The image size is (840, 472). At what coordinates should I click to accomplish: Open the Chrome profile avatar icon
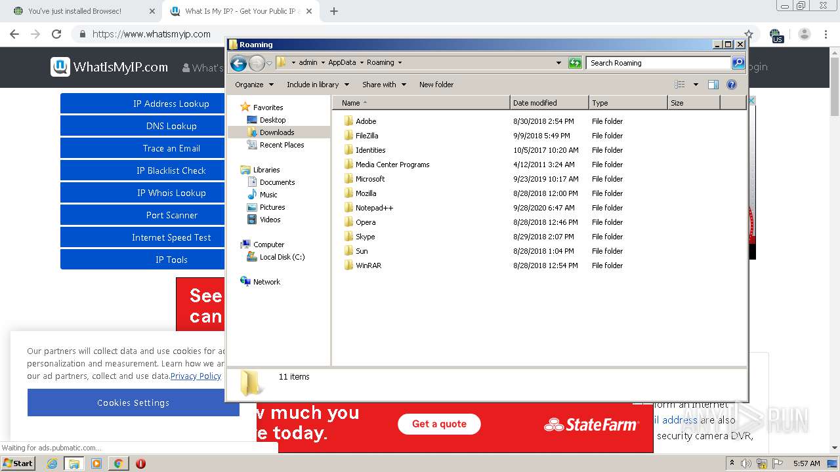805,34
